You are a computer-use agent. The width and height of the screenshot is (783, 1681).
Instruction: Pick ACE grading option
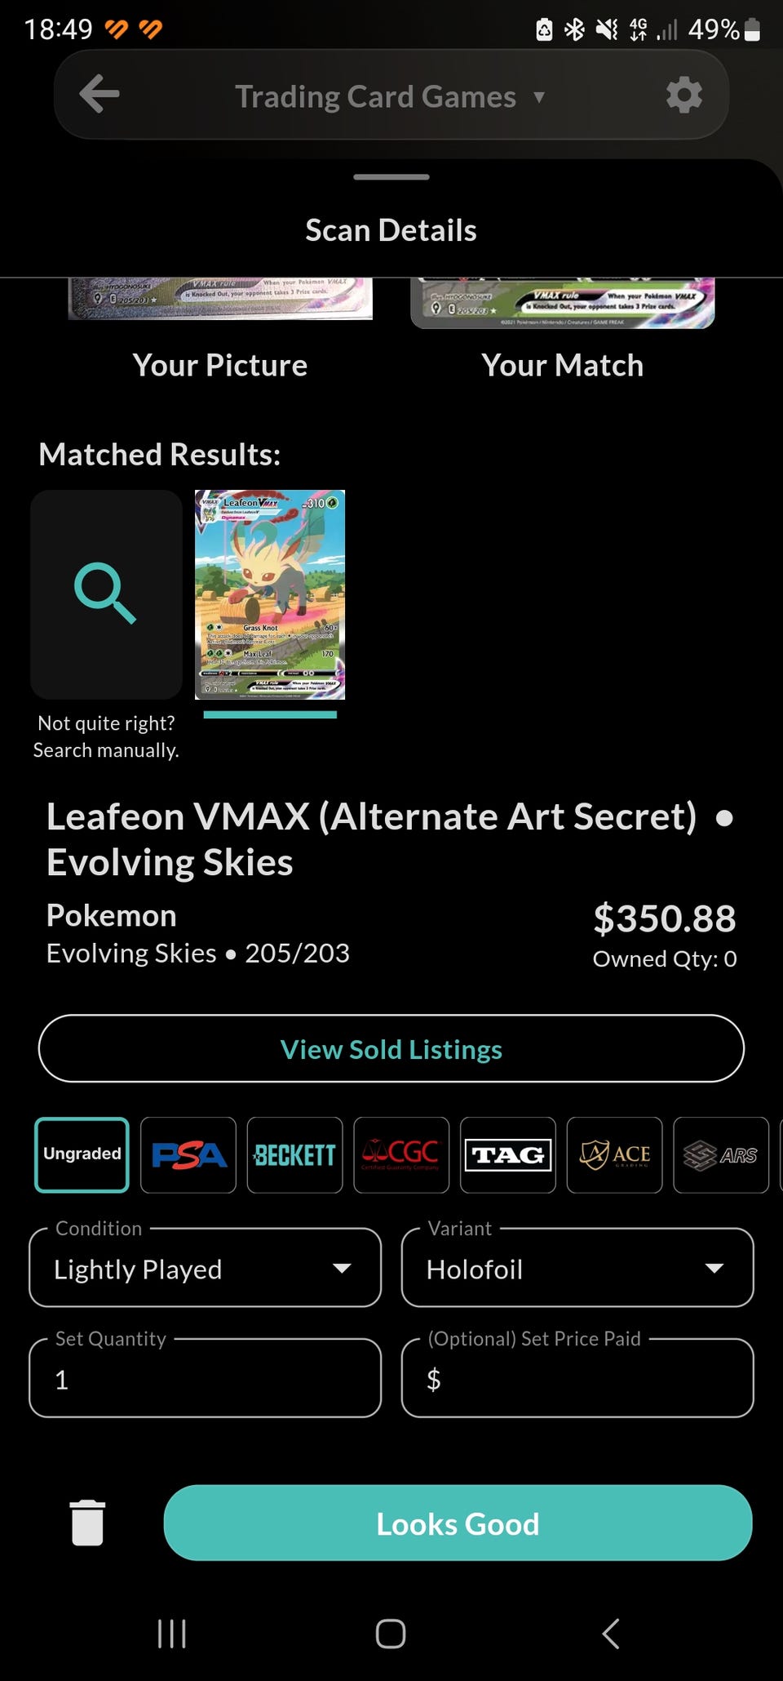click(614, 1154)
